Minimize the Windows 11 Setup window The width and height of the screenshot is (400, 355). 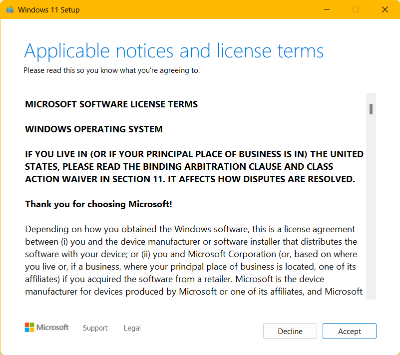point(327,9)
